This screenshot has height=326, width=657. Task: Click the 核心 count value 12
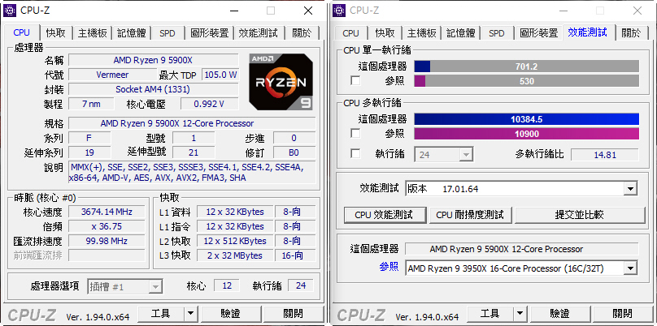[x=227, y=285]
